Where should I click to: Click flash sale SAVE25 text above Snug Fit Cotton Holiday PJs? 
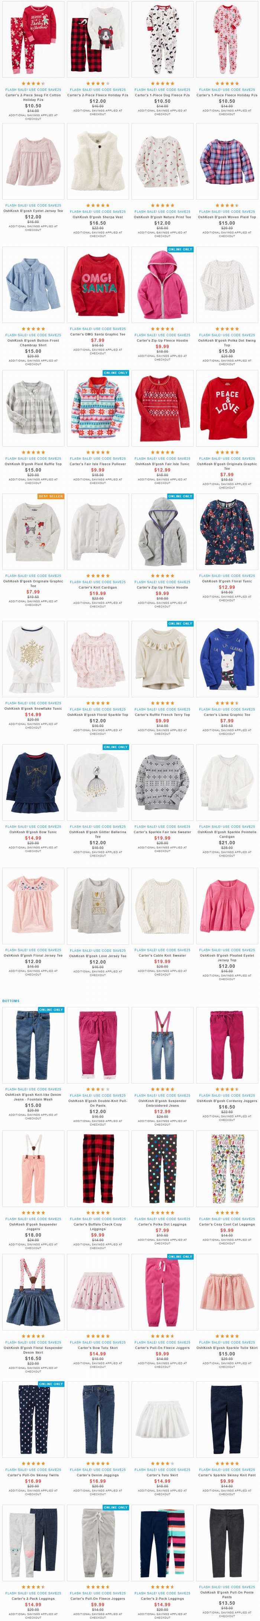33,89
